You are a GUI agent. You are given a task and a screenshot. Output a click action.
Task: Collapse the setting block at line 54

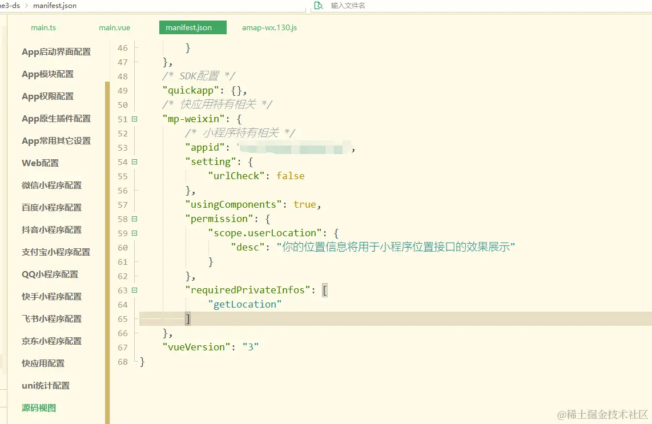point(134,161)
